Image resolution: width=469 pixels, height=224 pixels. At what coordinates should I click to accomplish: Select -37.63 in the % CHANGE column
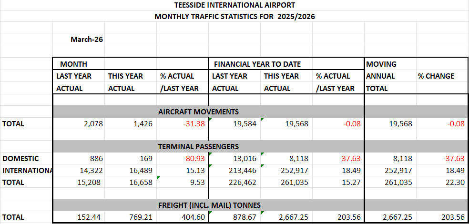coord(442,159)
